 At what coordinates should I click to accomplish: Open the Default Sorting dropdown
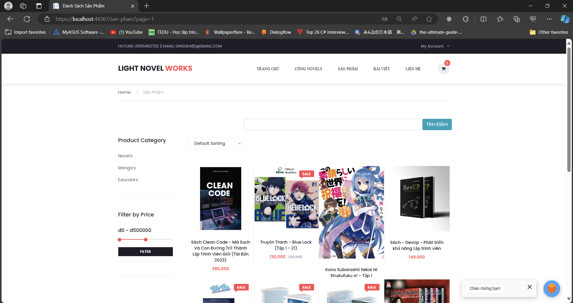click(216, 143)
